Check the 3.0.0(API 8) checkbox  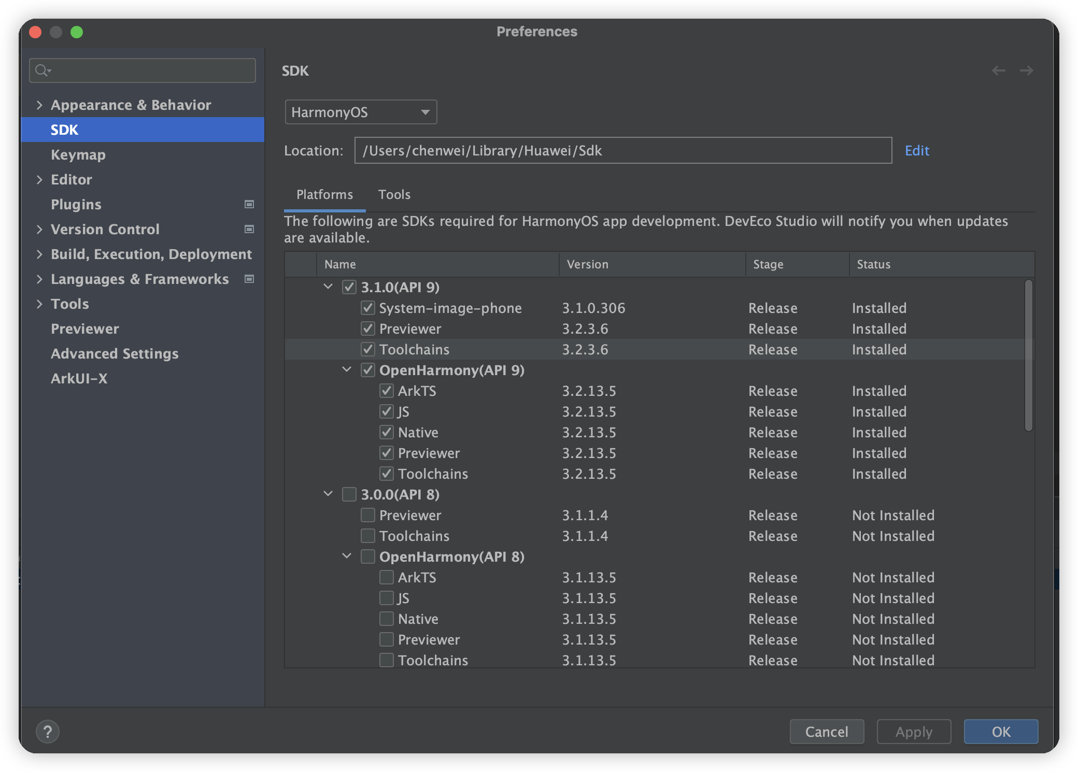tap(349, 494)
